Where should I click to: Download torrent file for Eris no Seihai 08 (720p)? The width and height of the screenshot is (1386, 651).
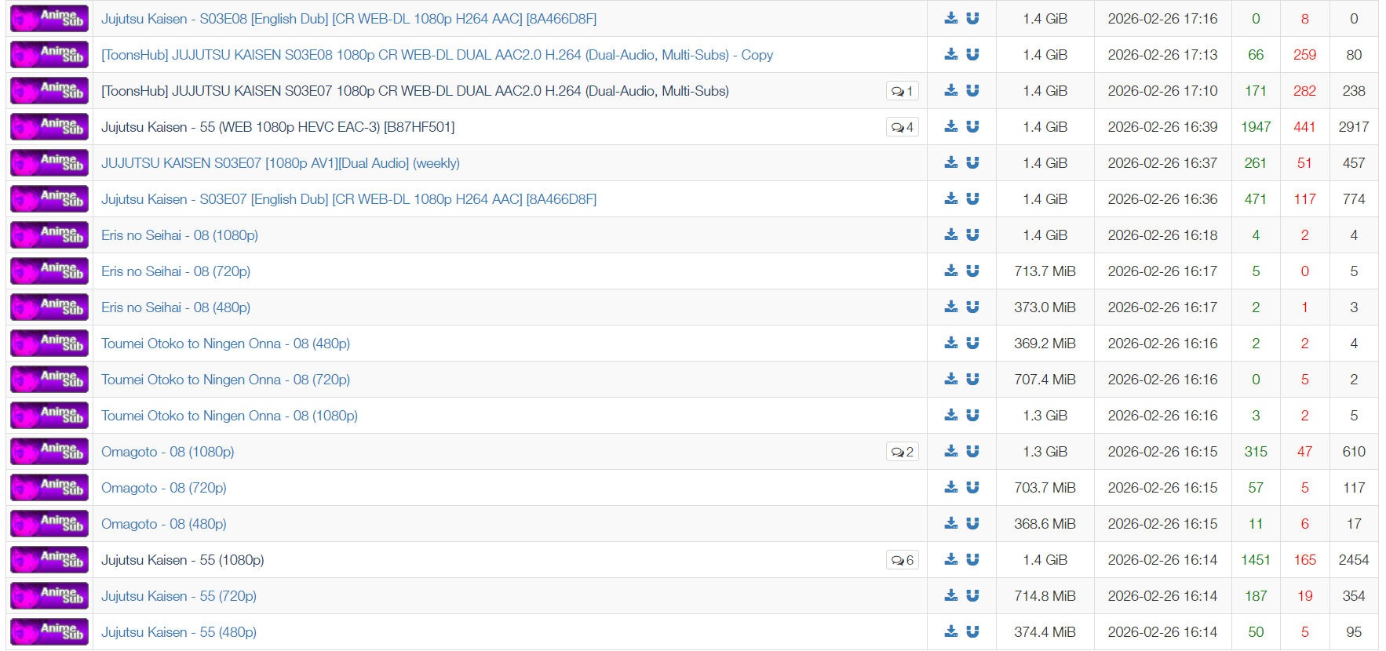(950, 271)
